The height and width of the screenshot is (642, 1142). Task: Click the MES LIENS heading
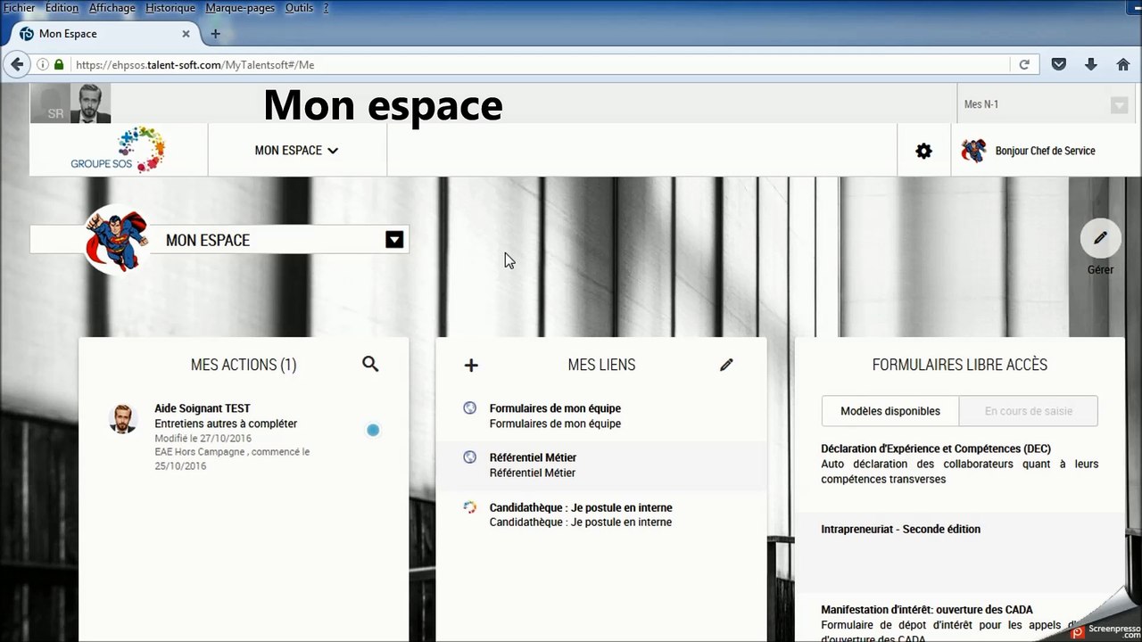point(601,365)
